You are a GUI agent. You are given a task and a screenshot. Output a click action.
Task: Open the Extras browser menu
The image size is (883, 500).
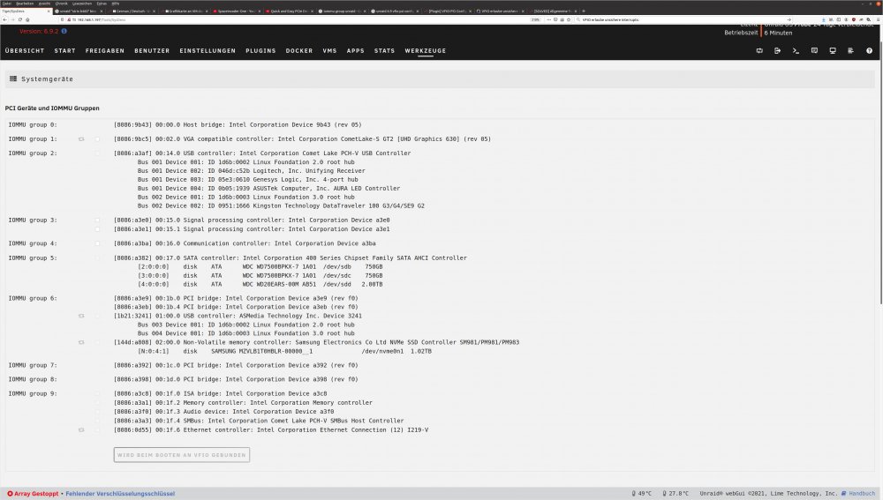point(102,4)
